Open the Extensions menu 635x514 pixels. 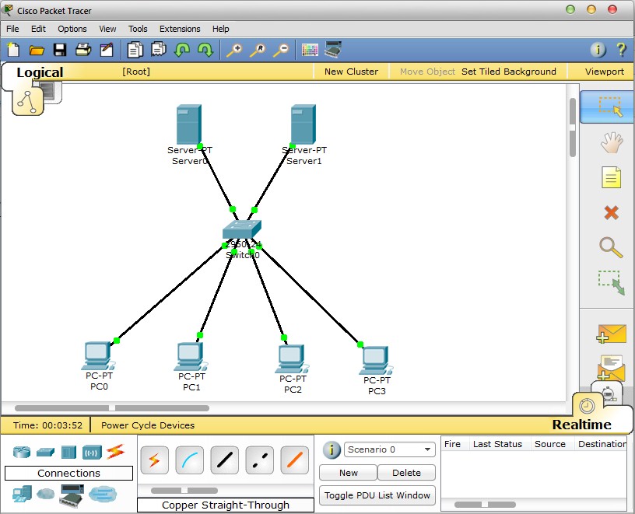(180, 29)
